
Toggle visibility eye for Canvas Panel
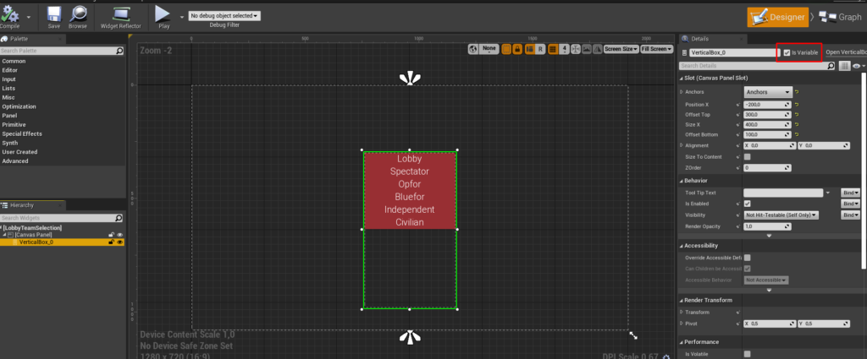(119, 235)
